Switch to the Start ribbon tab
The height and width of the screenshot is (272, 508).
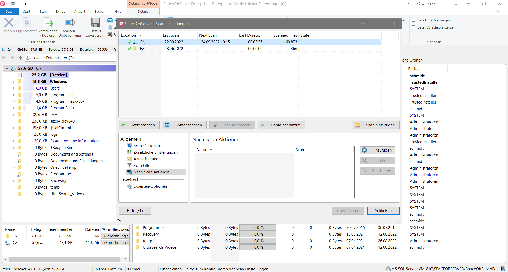(x=26, y=11)
